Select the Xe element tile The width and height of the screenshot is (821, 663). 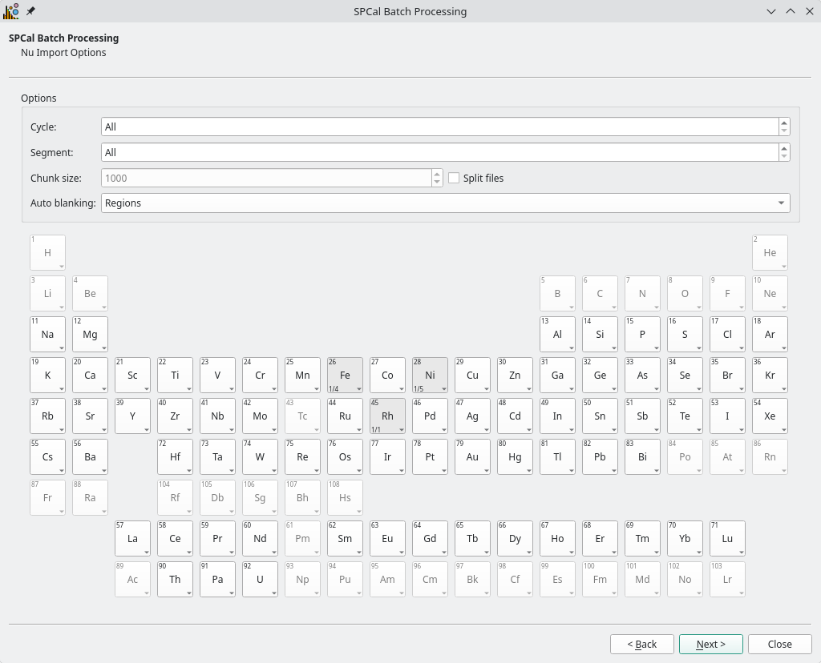[770, 416]
